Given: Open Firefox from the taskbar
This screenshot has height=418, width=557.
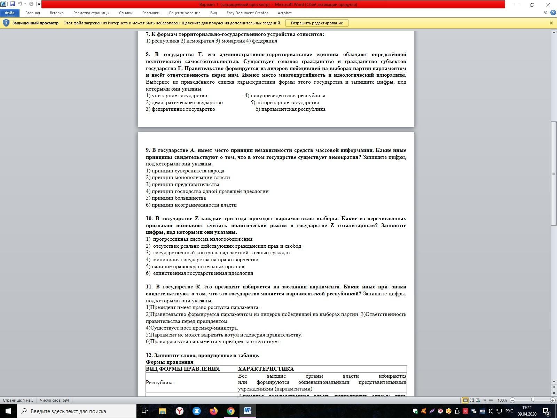Looking at the screenshot, I should coord(213,411).
